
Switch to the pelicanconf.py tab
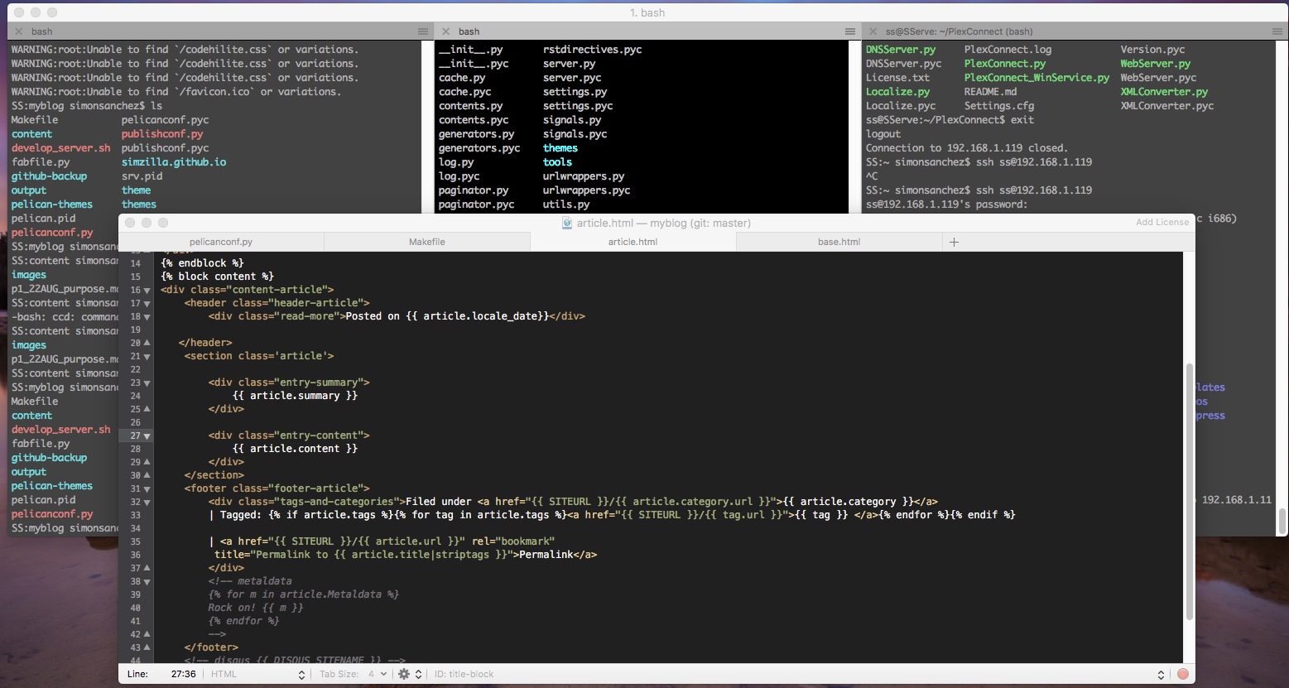(221, 242)
